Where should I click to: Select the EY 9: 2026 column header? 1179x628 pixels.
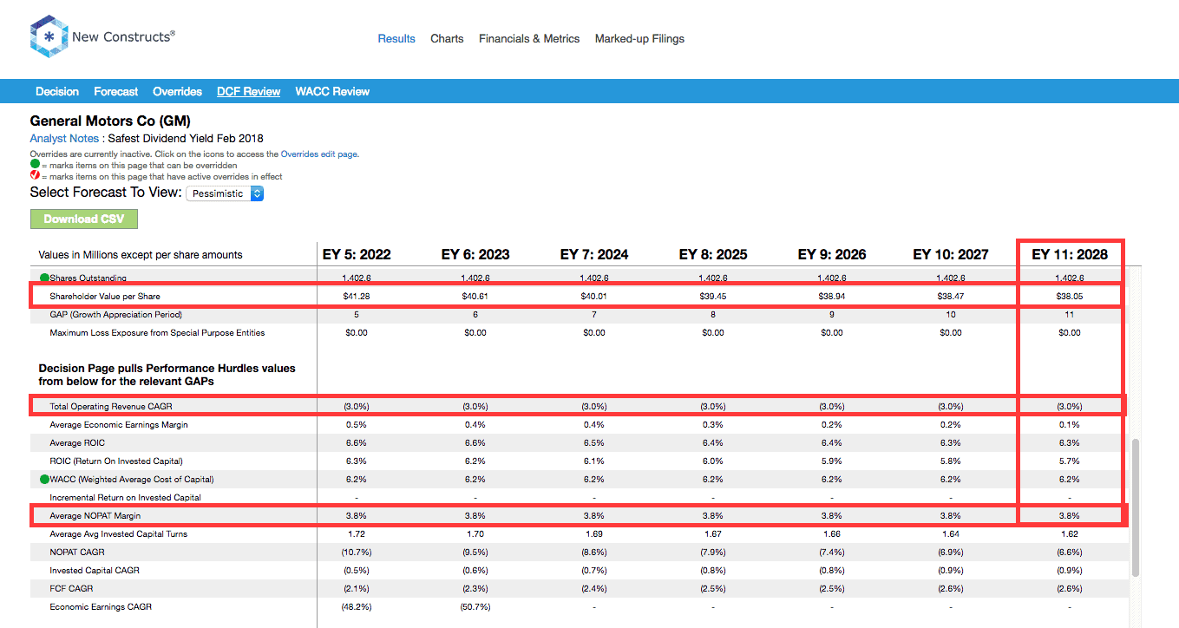[832, 255]
